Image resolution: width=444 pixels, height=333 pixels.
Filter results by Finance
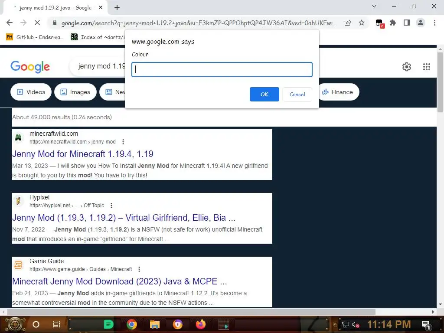click(x=338, y=92)
